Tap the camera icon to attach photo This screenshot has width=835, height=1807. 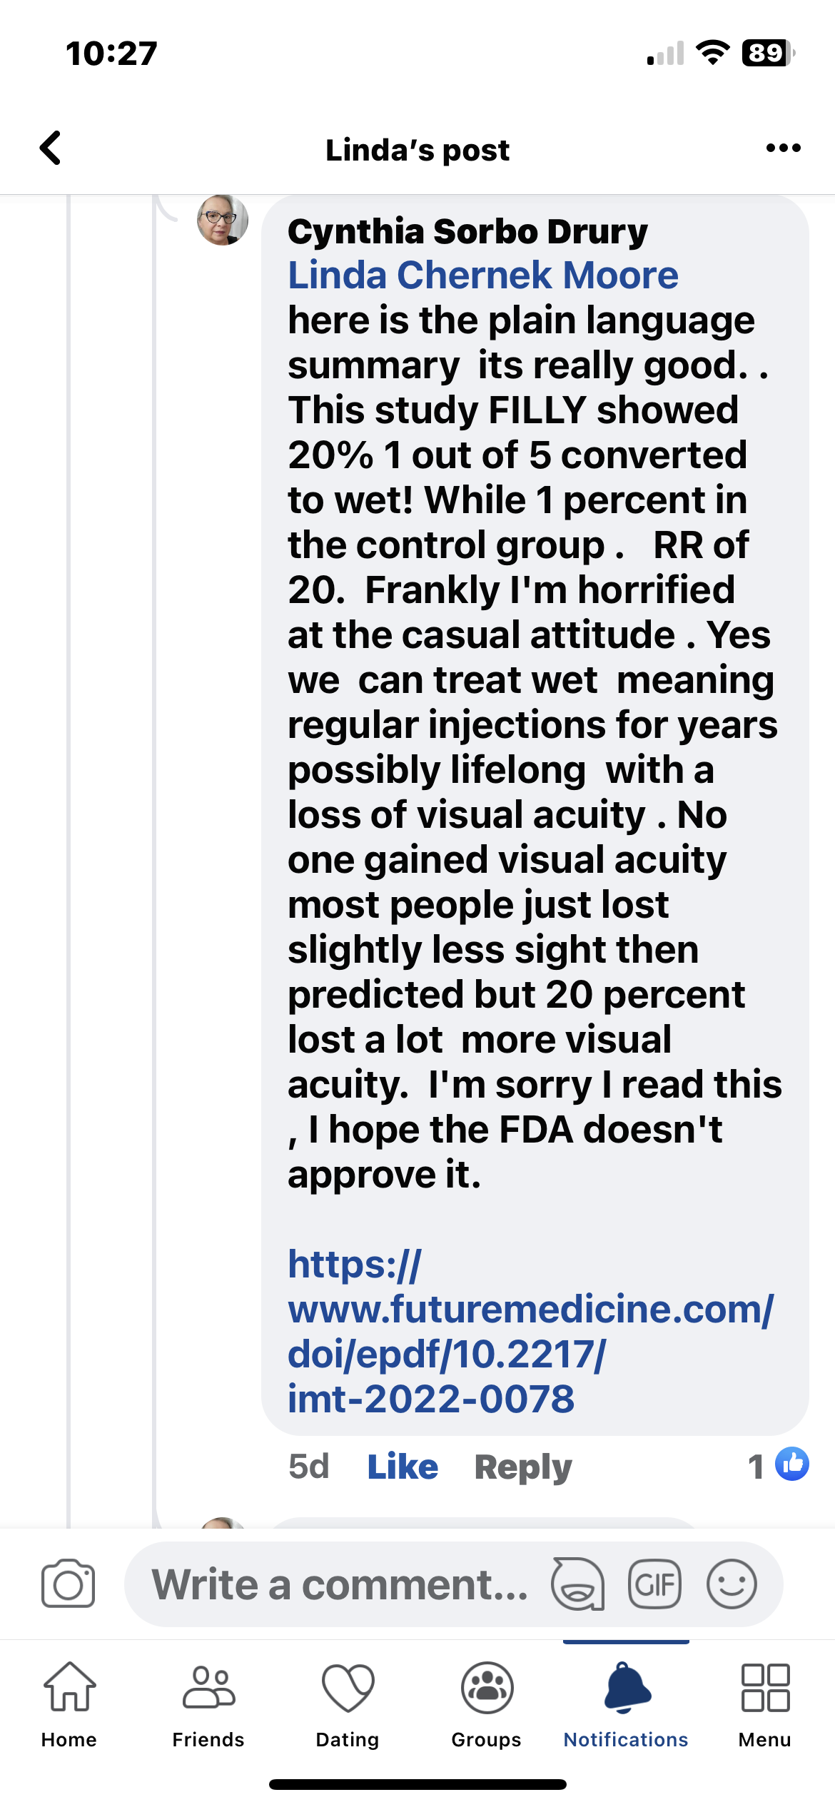(68, 1583)
